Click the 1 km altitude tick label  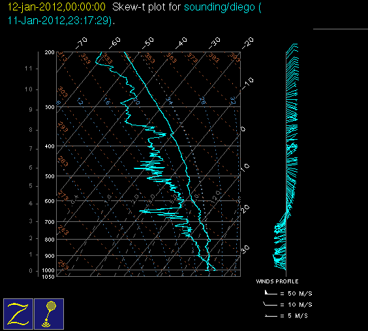tap(31, 255)
